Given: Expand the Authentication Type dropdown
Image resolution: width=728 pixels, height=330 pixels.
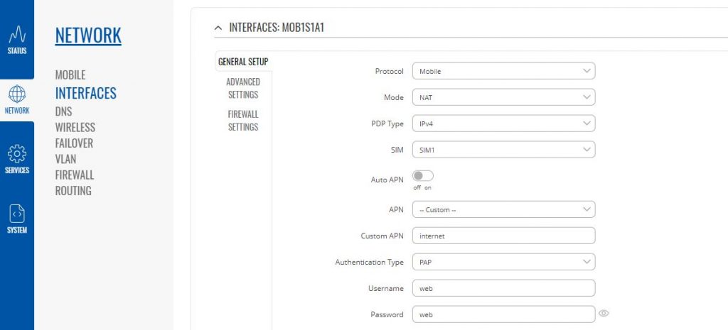Looking at the screenshot, I should pyautogui.click(x=503, y=262).
